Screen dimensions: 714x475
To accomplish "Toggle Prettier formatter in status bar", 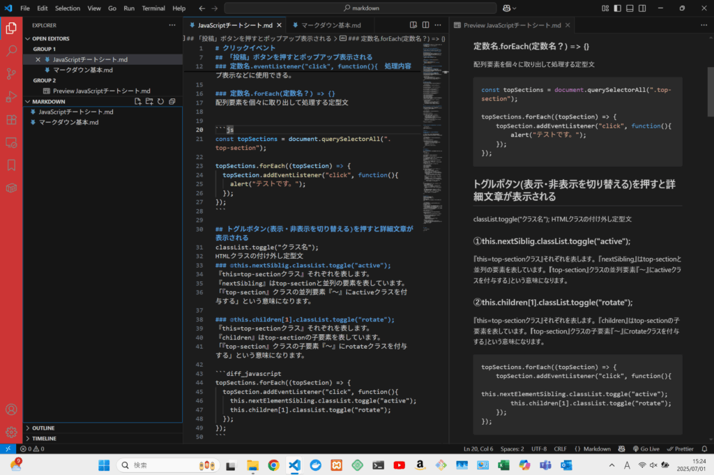I will pyautogui.click(x=680, y=448).
